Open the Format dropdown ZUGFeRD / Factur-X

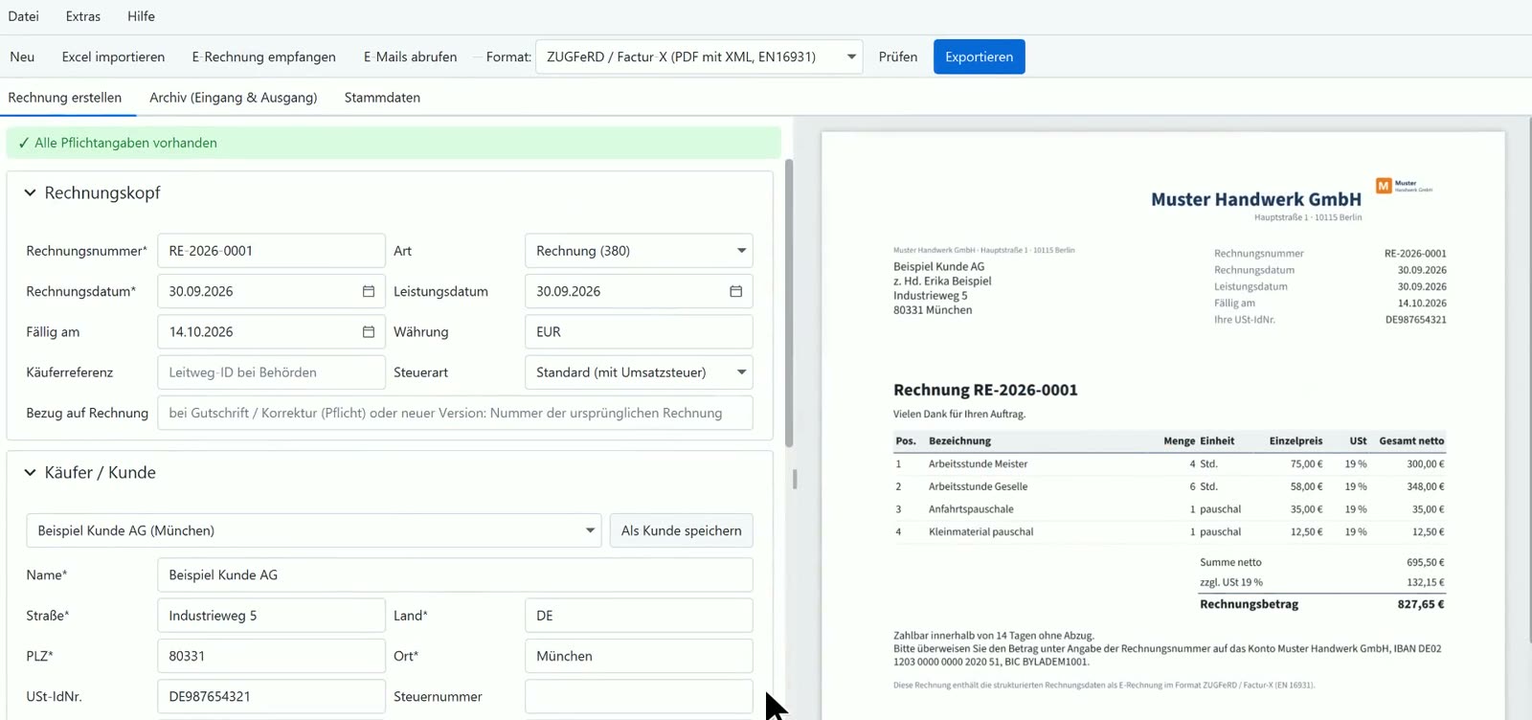699,56
